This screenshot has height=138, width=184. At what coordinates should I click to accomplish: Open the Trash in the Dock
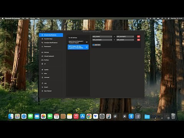pos(173,117)
